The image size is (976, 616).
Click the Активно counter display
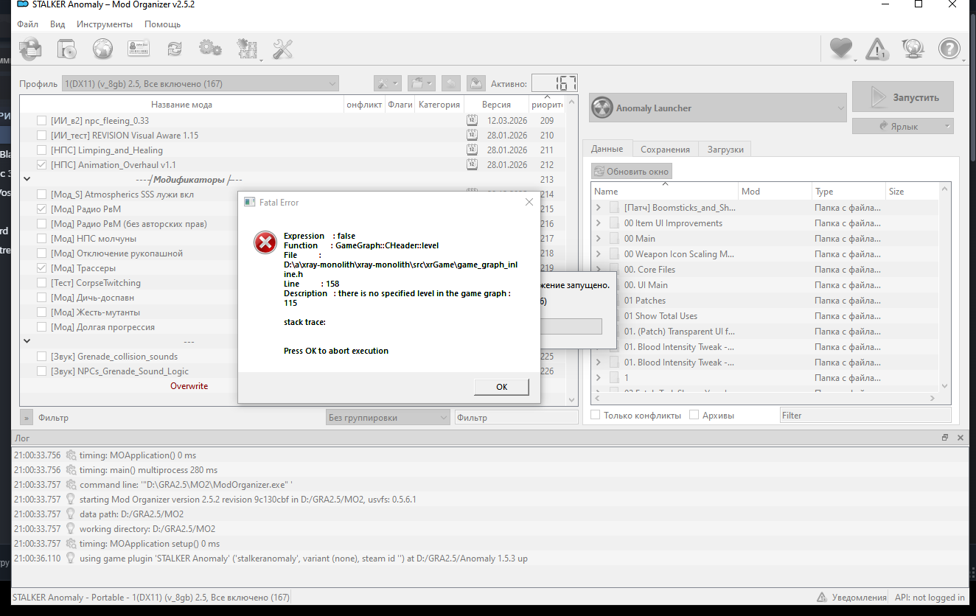click(554, 83)
